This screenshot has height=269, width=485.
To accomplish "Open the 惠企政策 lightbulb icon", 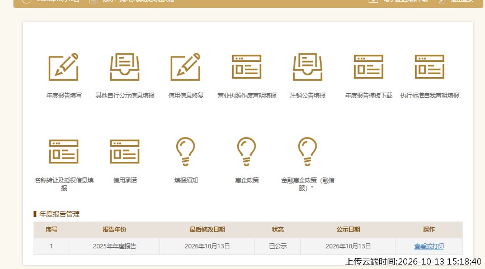I will 247,151.
